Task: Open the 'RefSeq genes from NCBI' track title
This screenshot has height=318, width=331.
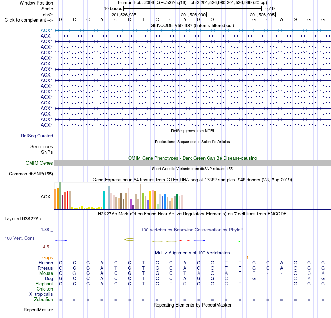Action: point(192,131)
